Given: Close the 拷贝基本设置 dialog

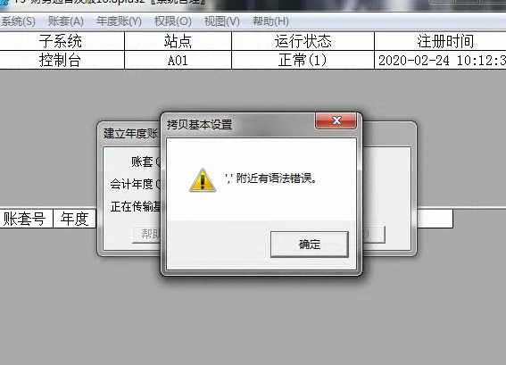Looking at the screenshot, I should pos(336,120).
